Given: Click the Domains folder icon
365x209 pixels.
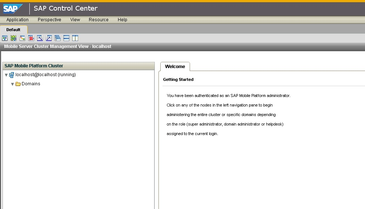Looking at the screenshot, I should (18, 84).
